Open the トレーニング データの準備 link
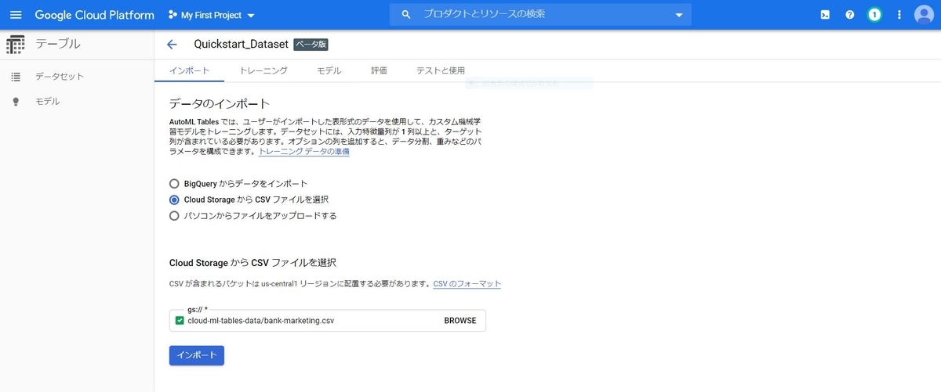Screen dimensions: 941x392 click(x=304, y=152)
